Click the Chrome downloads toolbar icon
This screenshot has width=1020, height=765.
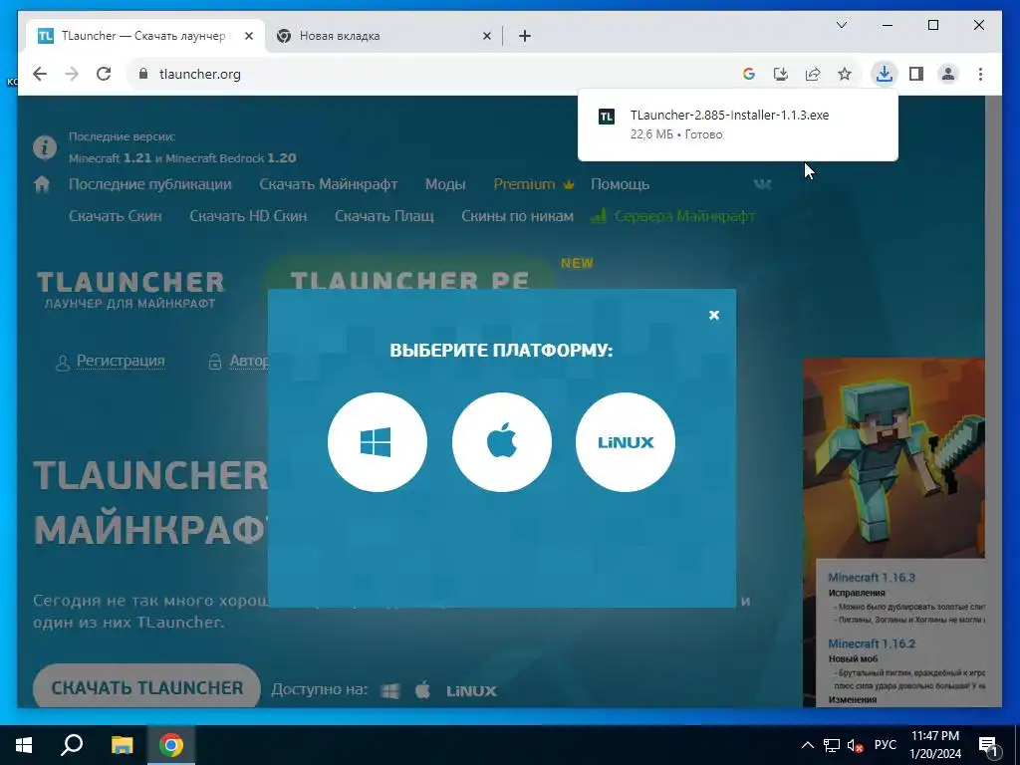coord(884,74)
